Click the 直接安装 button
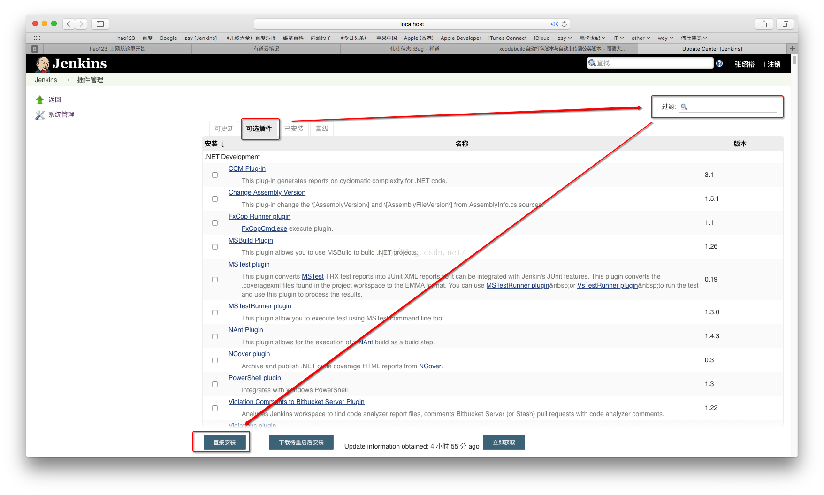Image resolution: width=824 pixels, height=495 pixels. pos(224,442)
